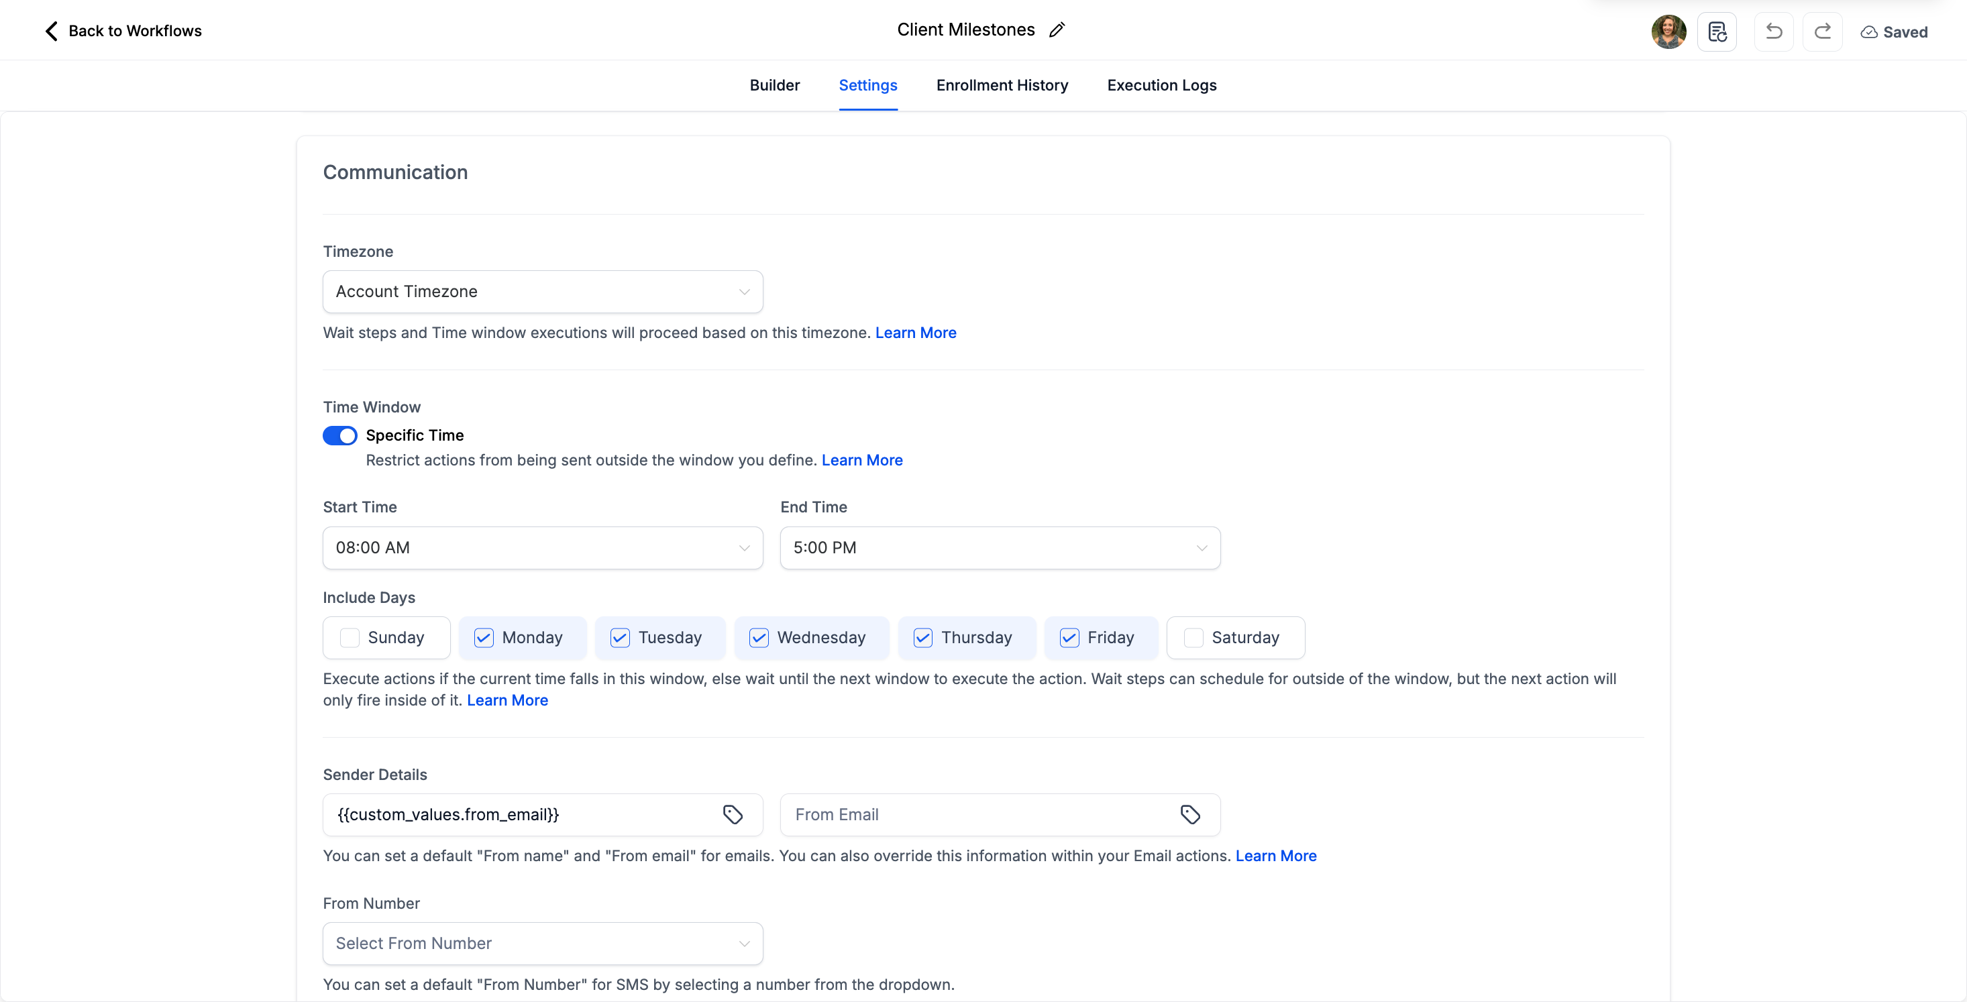The height and width of the screenshot is (1002, 1967).
Task: Uncheck the Friday checkbox
Action: 1069,637
